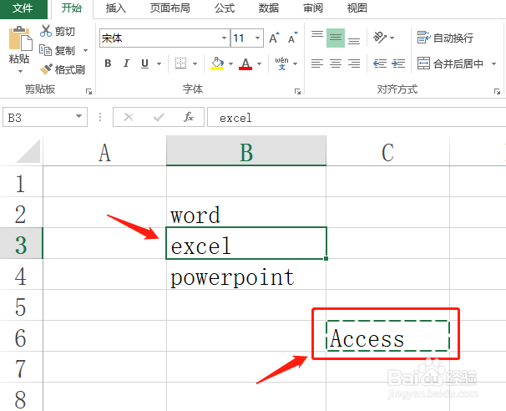Select cell containing powerpoint
Screen dimensions: 506x411
(246, 275)
